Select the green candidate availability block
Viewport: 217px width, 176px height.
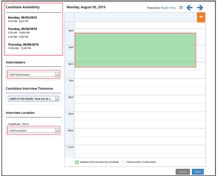tap(135, 50)
